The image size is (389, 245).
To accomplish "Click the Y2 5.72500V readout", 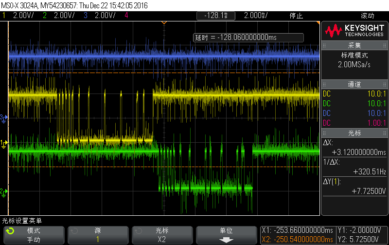I will tap(358, 239).
